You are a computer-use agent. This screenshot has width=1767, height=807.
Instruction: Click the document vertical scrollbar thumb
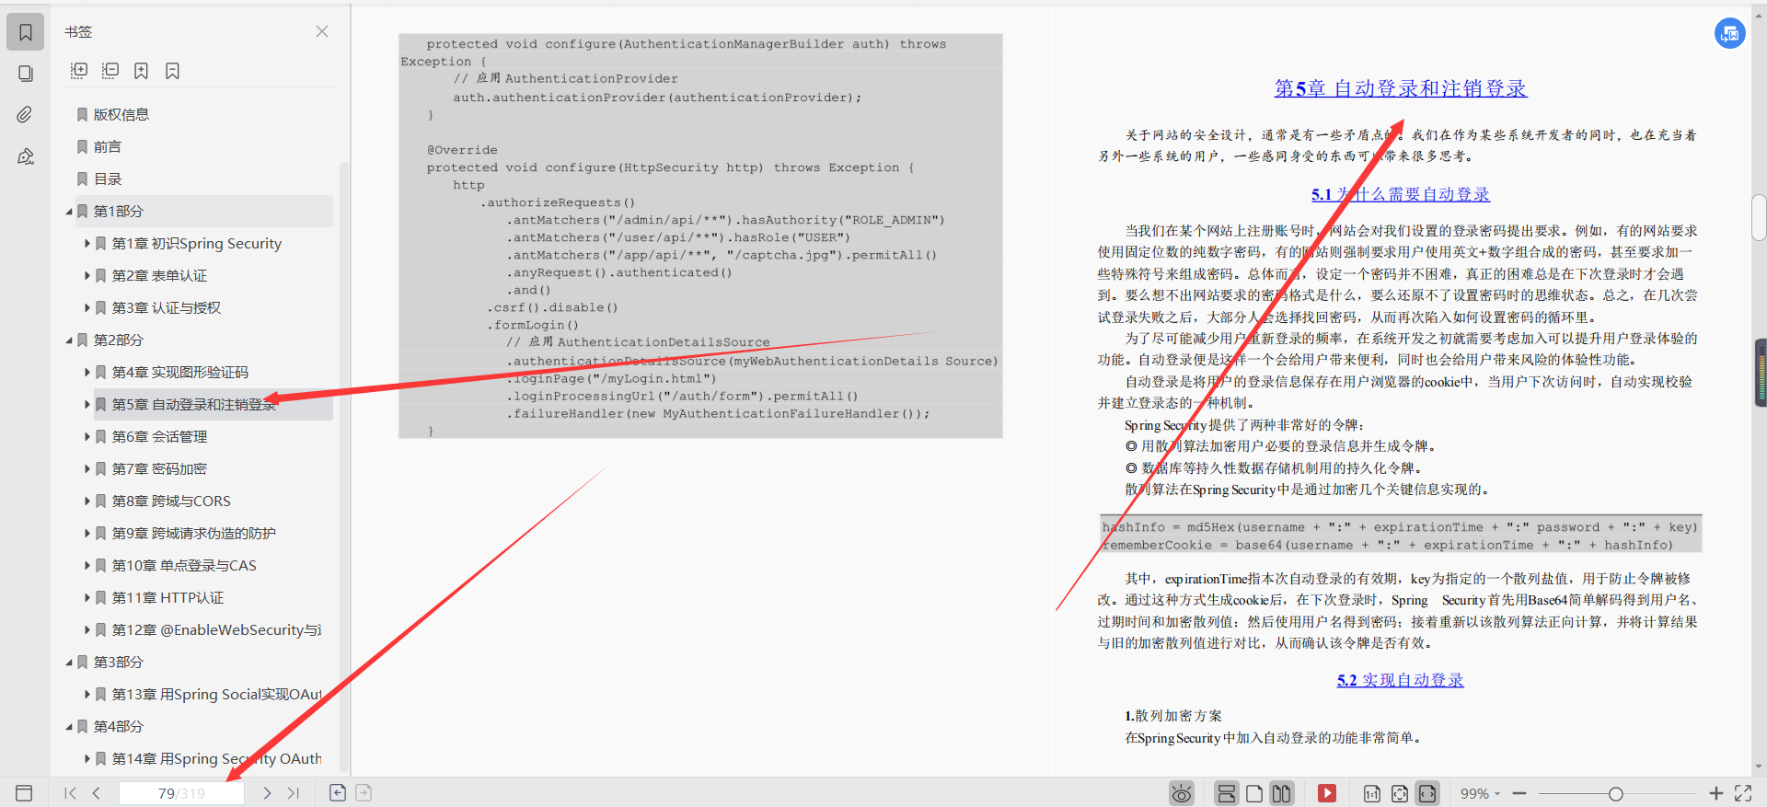1759,217
